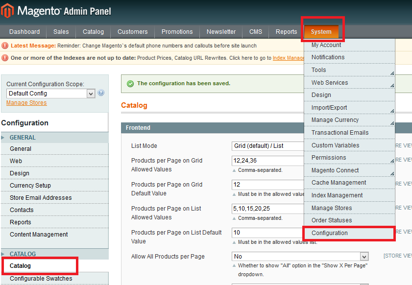Expand the Web Services submenu arrow
Viewport: 412px width, 285px height.
click(x=392, y=86)
